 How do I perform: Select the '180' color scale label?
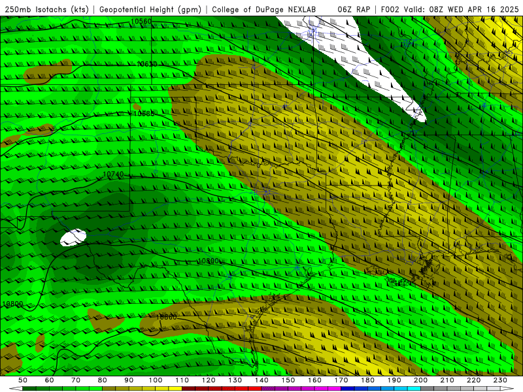[367, 380]
